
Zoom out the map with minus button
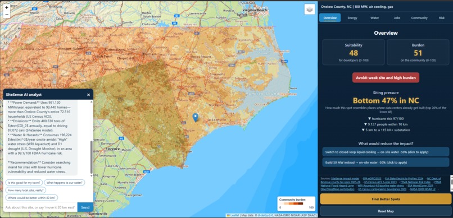pyautogui.click(x=7, y=15)
